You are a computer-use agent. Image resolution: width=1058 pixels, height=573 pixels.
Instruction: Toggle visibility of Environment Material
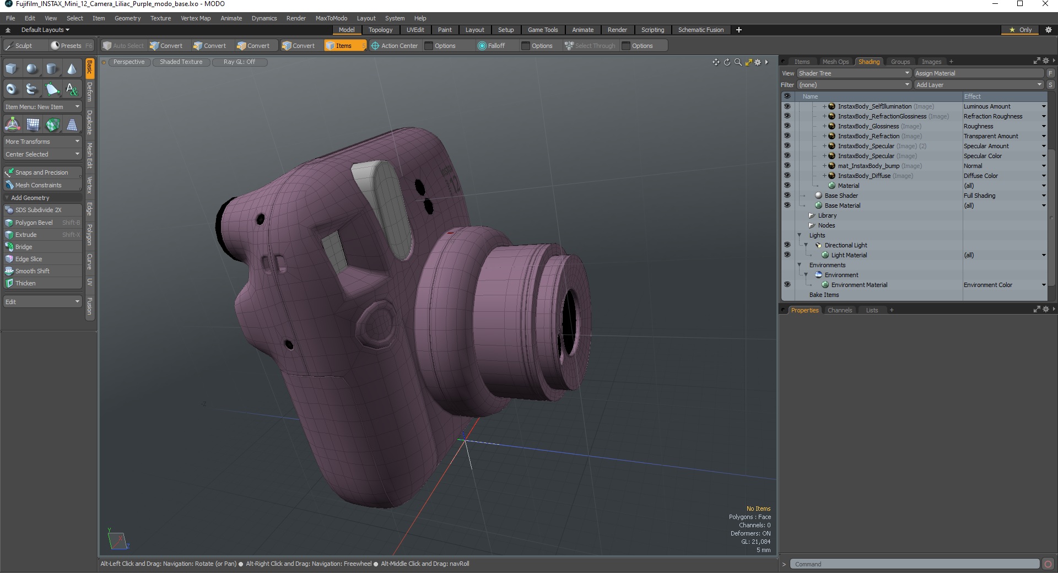click(787, 285)
